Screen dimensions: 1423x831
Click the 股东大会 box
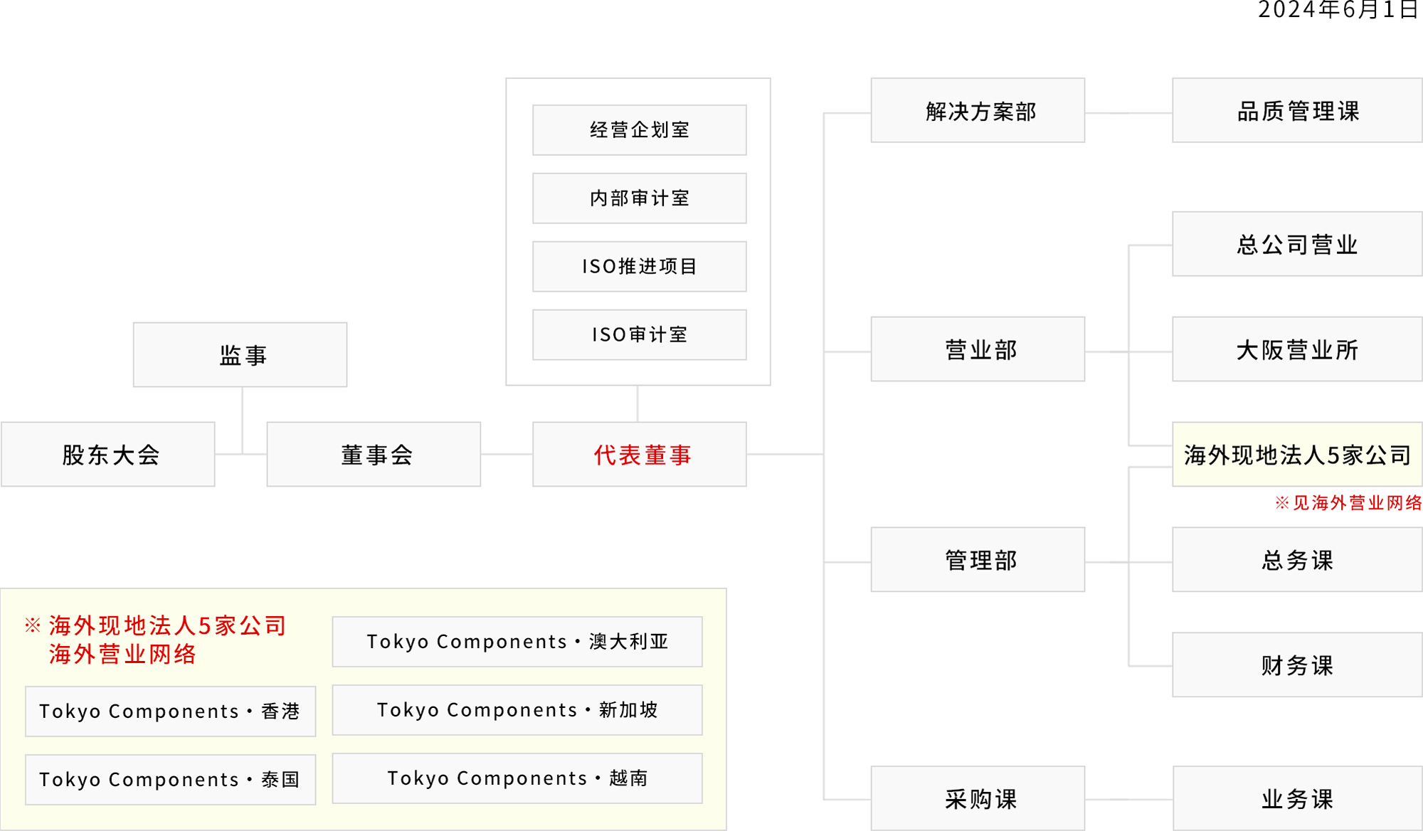pyautogui.click(x=108, y=454)
